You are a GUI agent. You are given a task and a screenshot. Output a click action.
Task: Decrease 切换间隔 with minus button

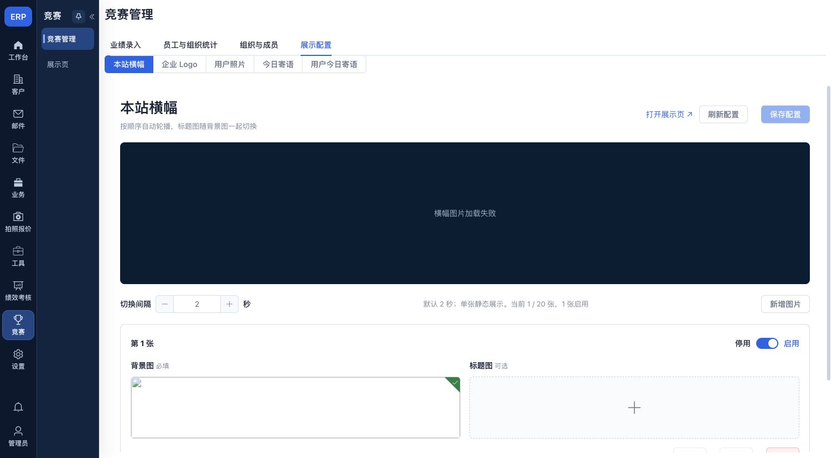click(164, 304)
